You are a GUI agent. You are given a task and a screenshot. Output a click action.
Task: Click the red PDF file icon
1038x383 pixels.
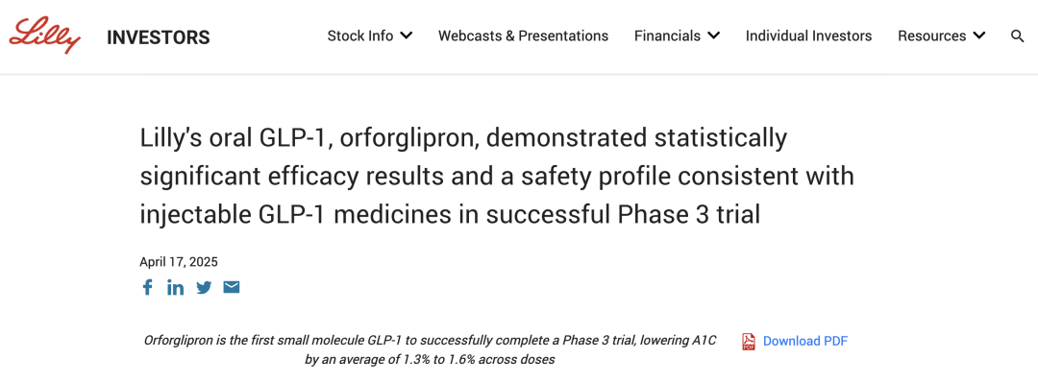[x=749, y=342]
